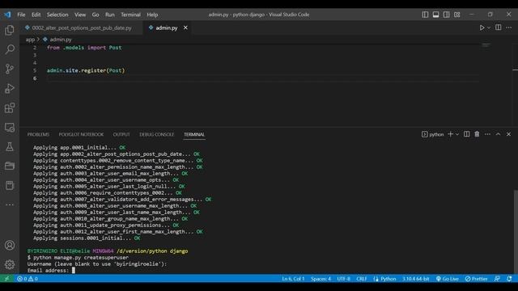
Task: Select interpreter 3.10.4 64-bit
Action: (415, 279)
